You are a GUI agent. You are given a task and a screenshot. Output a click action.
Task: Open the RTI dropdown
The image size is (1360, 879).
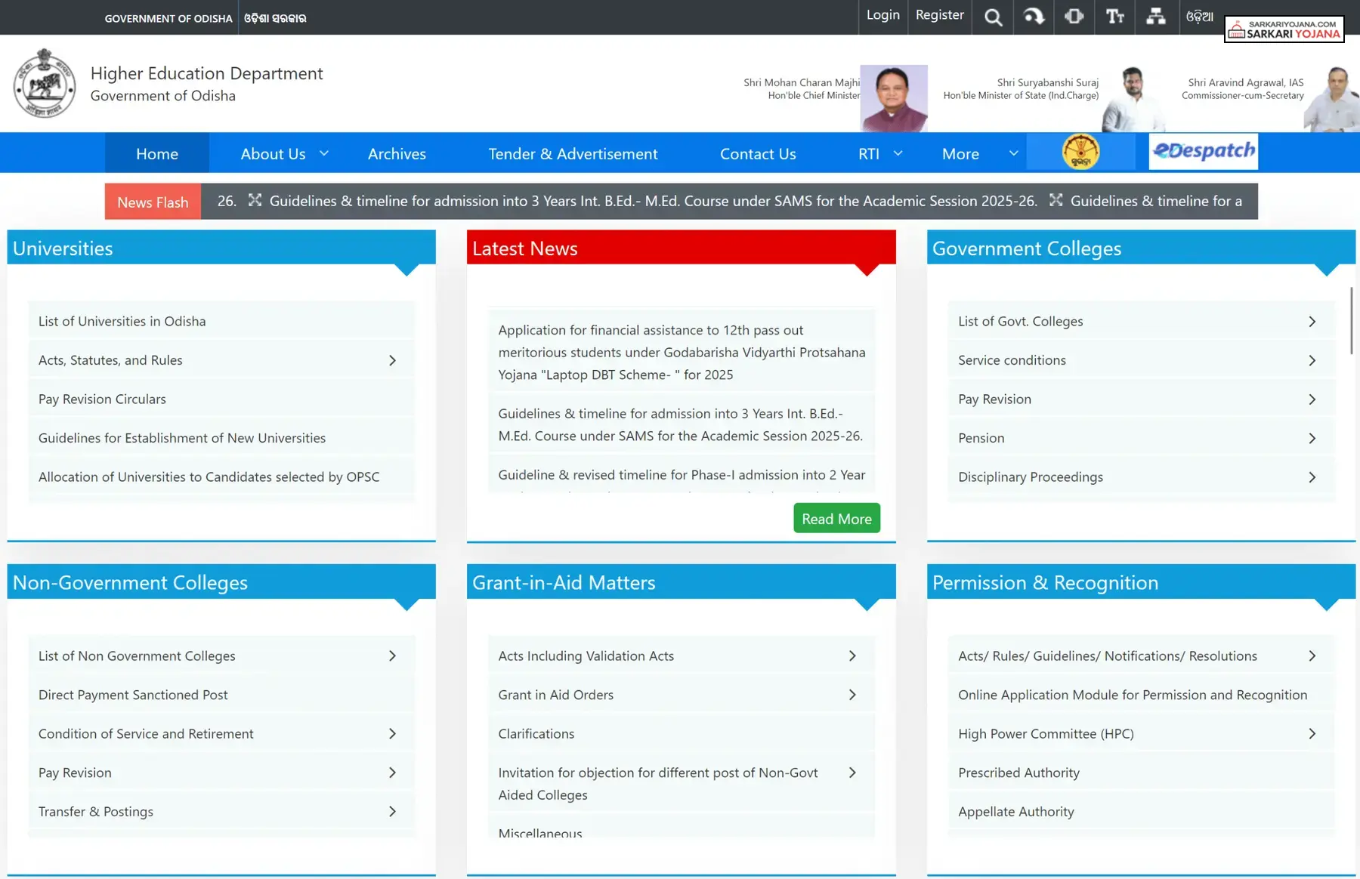876,153
